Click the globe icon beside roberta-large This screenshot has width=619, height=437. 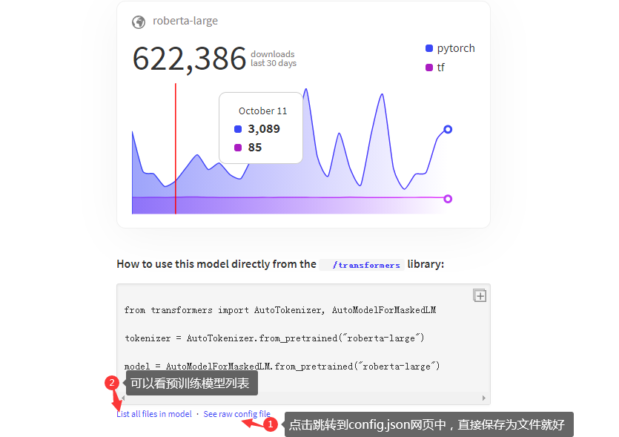(x=139, y=22)
